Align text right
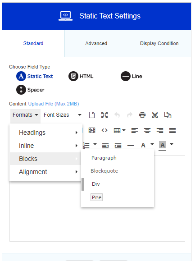195x261 pixels. pos(160,130)
